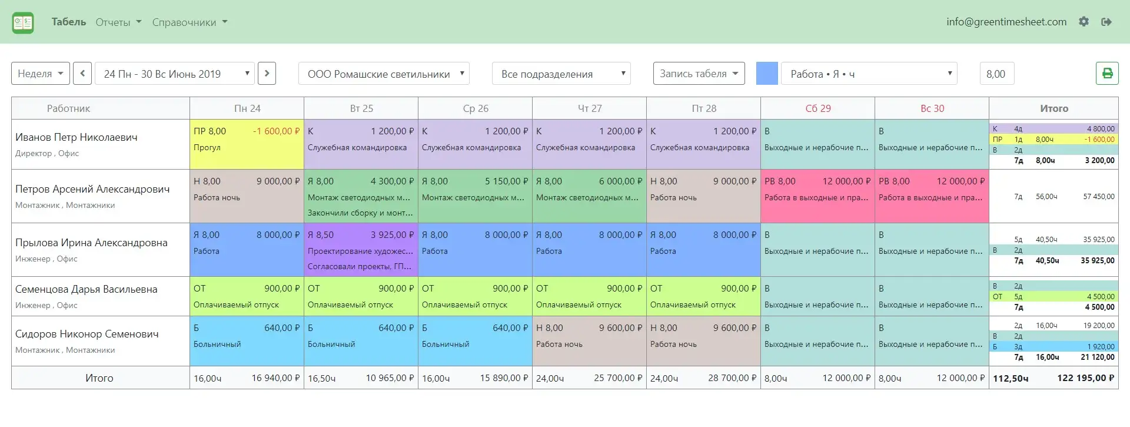Click Прылова's Monday Работа Я 8,00 cell

(247, 250)
